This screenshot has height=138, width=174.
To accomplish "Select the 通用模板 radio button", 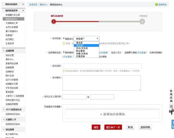I will point(64,52).
